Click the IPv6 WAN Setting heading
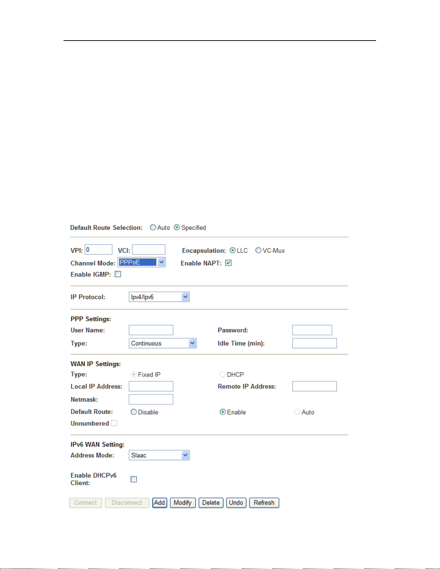 (x=98, y=444)
